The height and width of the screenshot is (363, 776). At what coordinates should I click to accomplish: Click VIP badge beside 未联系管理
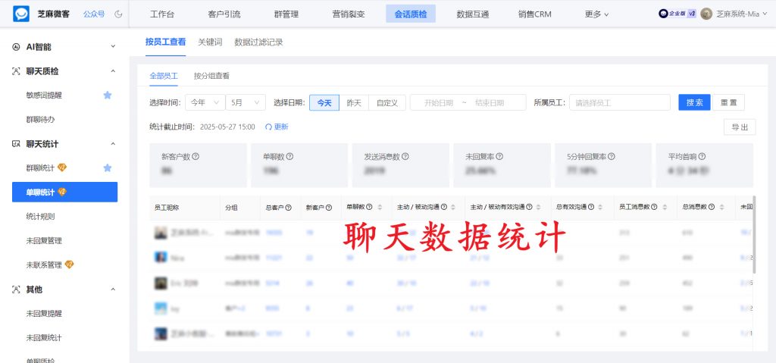69,264
